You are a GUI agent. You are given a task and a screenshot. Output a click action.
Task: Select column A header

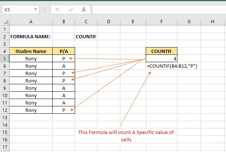pos(31,22)
